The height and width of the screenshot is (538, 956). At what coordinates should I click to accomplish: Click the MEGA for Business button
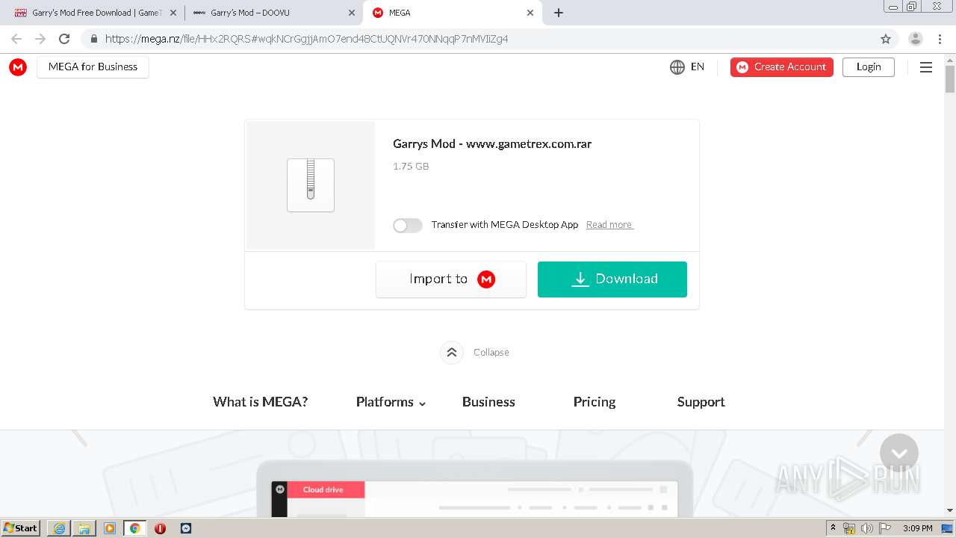(x=93, y=67)
